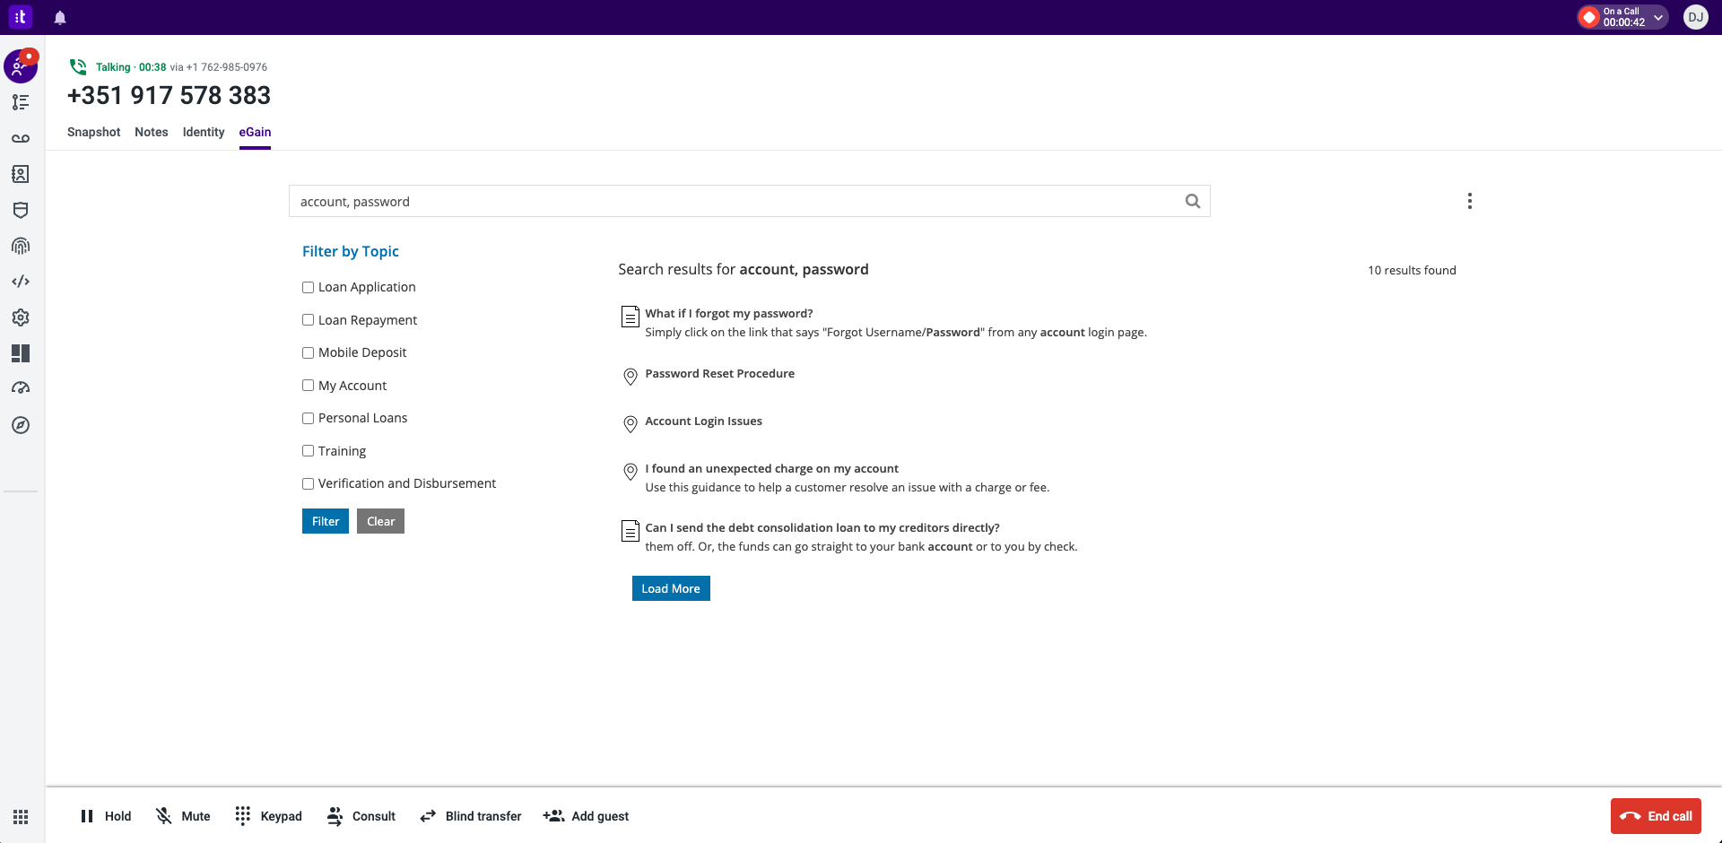The width and height of the screenshot is (1722, 843).
Task: Expand the On a Call status dropdown
Action: point(1658,17)
